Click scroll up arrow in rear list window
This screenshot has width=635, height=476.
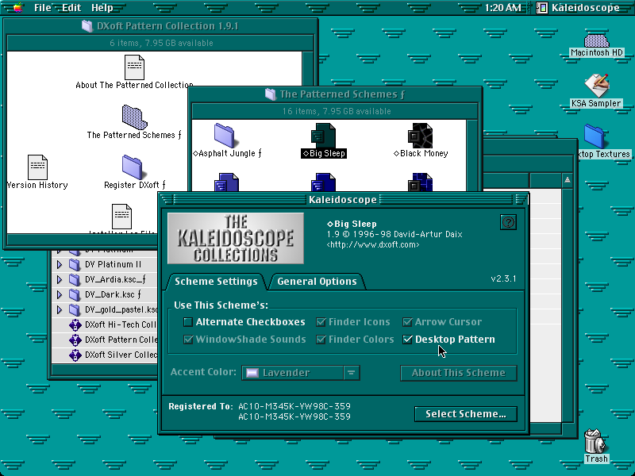pyautogui.click(x=568, y=180)
